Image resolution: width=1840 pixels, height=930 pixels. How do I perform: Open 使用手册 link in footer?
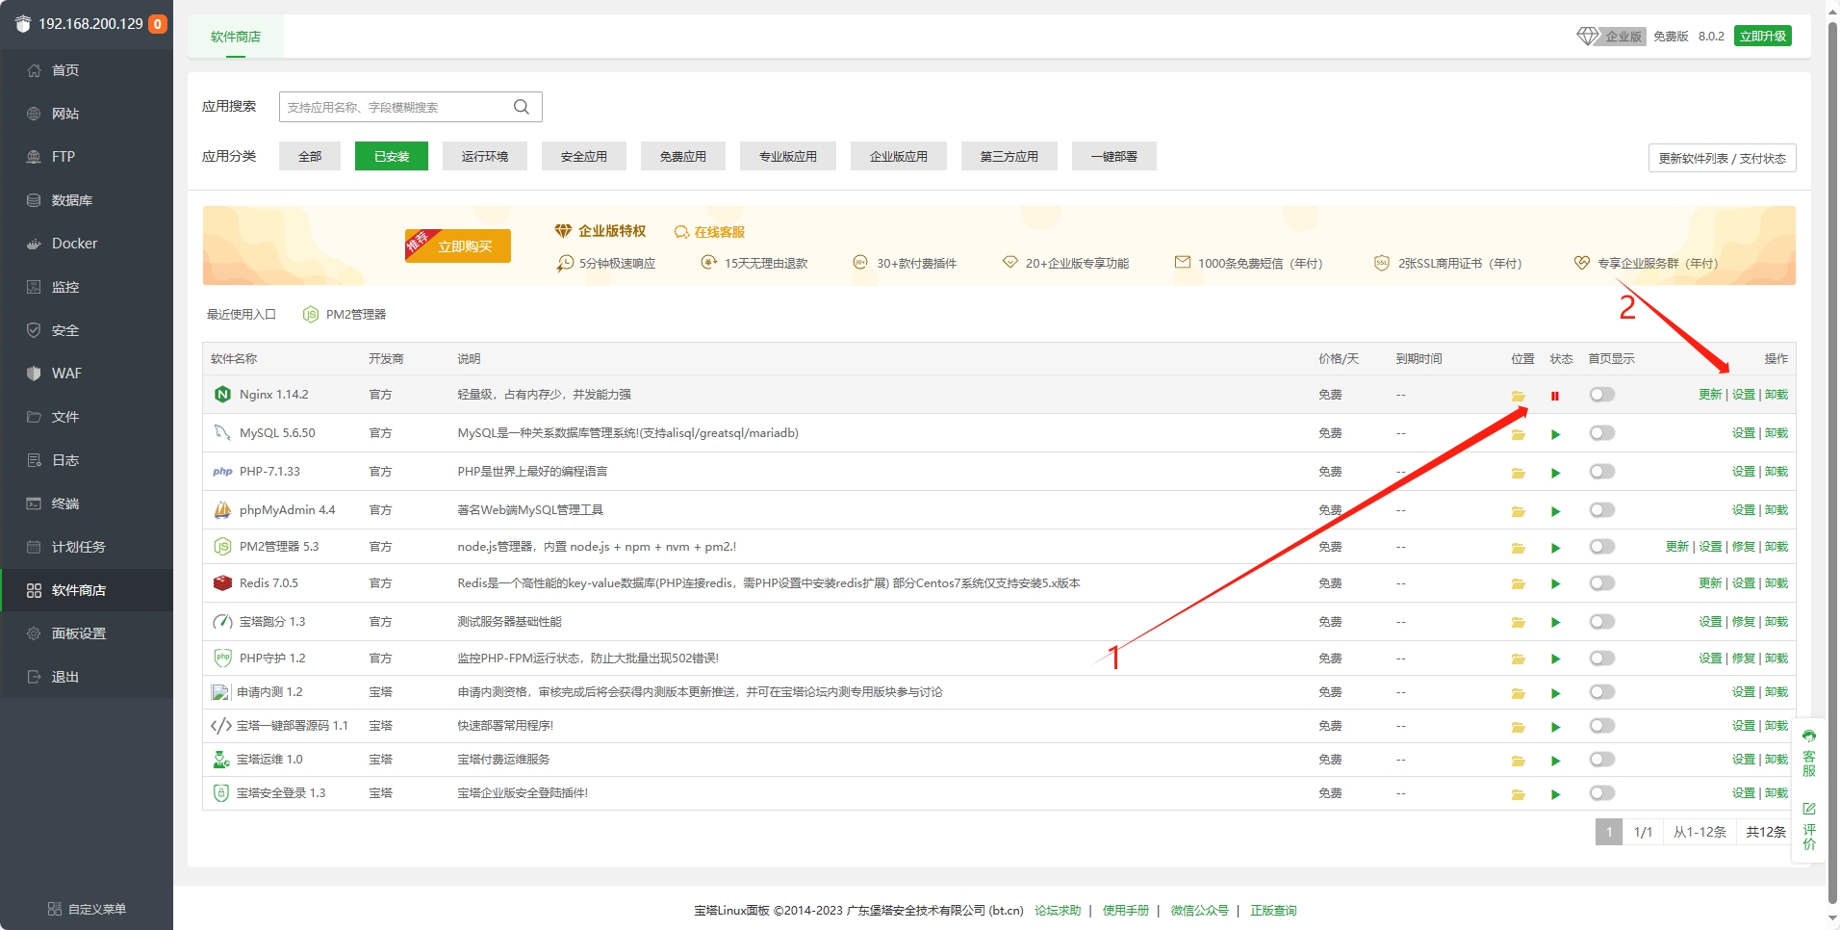click(x=1126, y=910)
